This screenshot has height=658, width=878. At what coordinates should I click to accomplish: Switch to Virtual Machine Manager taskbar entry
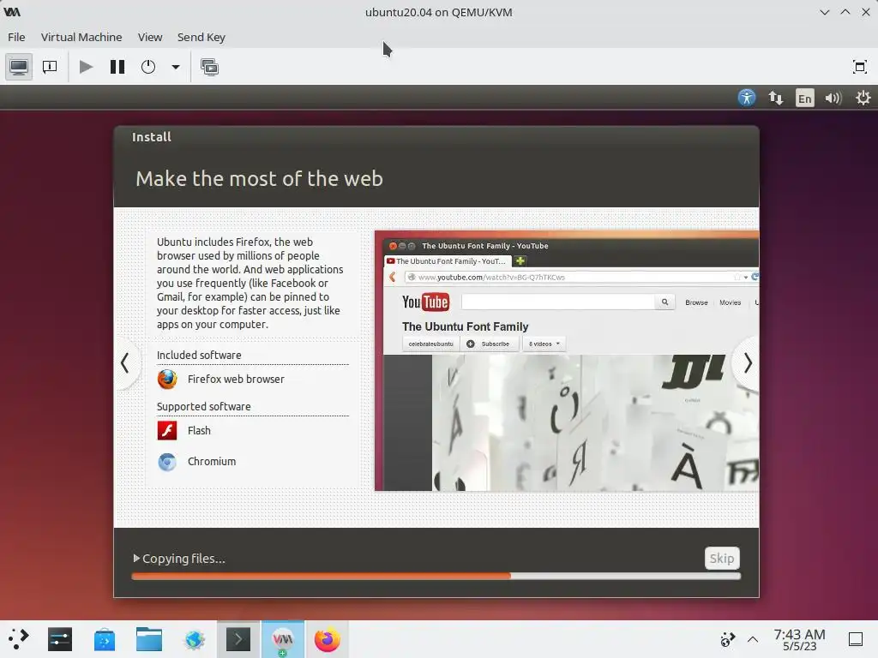[283, 639]
